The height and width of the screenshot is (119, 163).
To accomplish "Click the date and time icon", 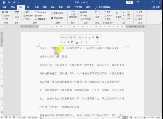I will [129, 15].
